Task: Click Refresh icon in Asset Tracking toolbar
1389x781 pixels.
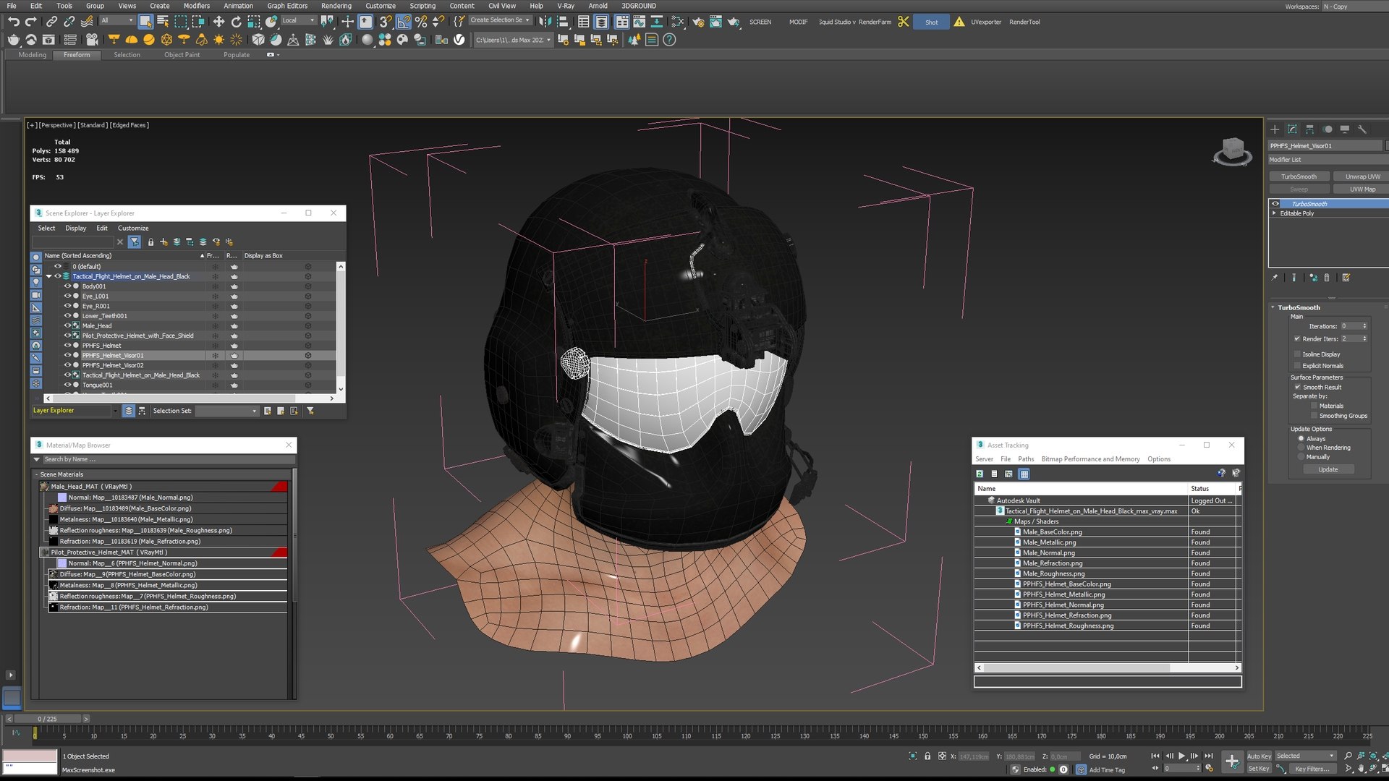Action: click(980, 474)
